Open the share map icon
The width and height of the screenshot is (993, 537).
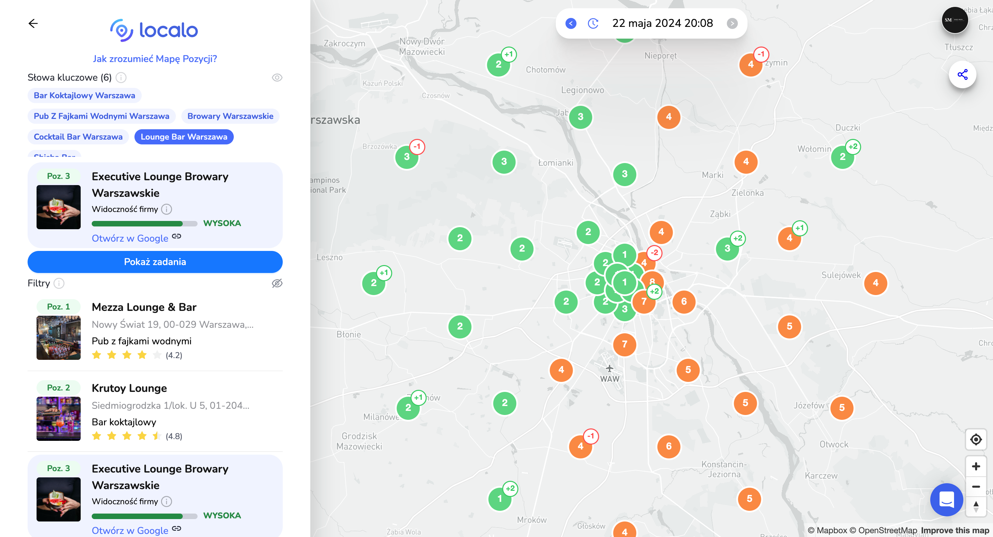(x=962, y=74)
